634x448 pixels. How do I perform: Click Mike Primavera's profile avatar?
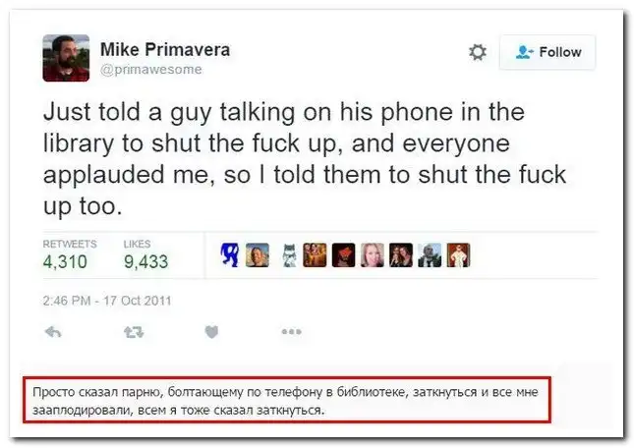pyautogui.click(x=66, y=57)
